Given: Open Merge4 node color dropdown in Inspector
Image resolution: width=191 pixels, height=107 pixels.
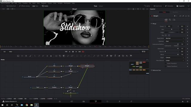Looking at the screenshot, I should 175,16.
